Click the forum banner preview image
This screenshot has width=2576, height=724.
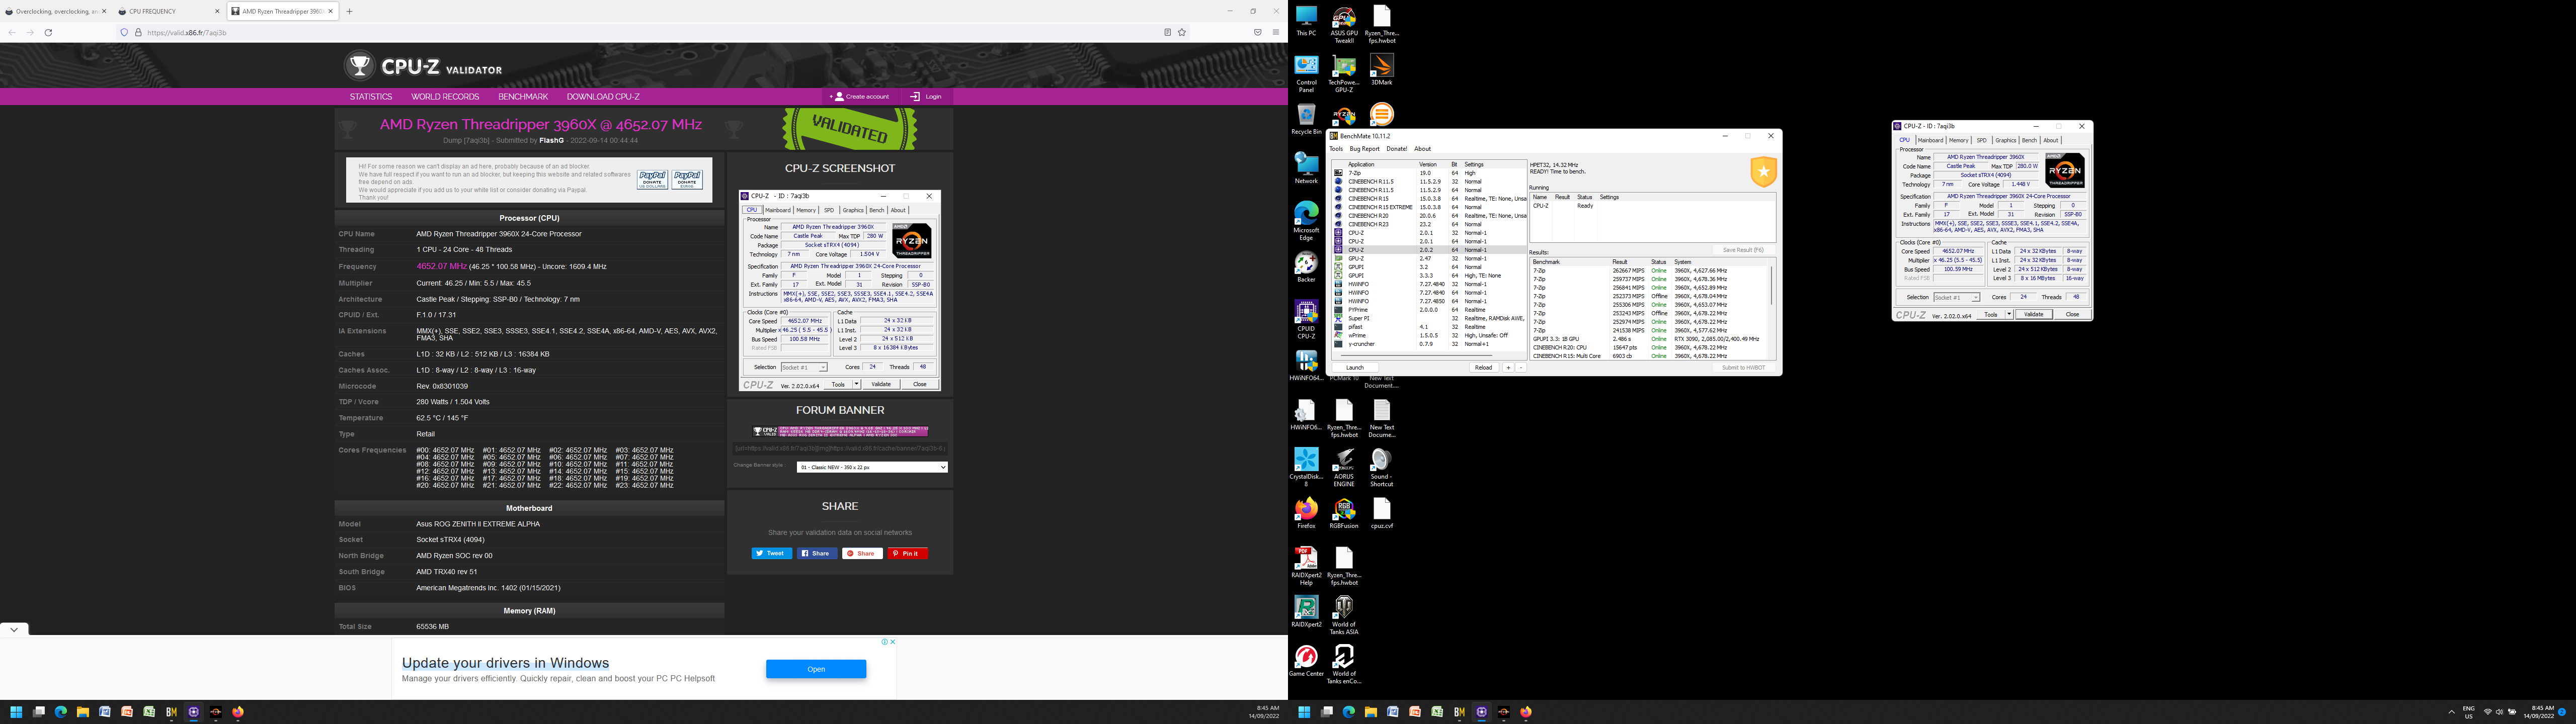[840, 431]
